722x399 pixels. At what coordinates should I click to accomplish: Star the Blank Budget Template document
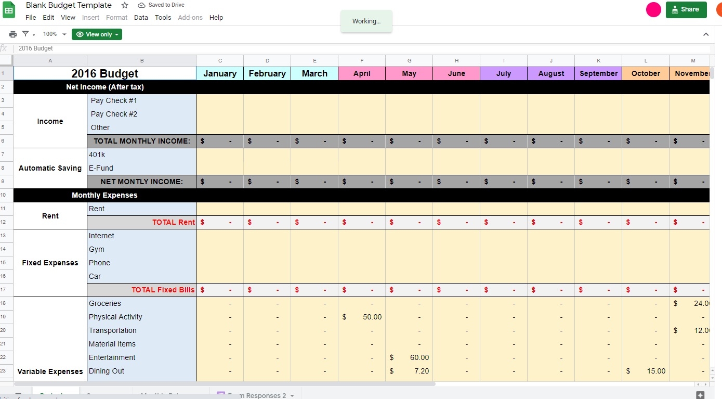click(125, 5)
